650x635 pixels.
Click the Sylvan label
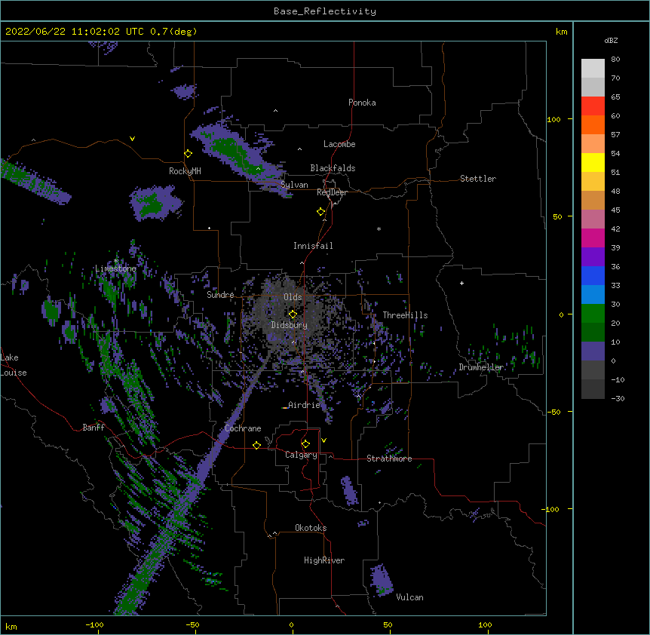[x=294, y=185]
